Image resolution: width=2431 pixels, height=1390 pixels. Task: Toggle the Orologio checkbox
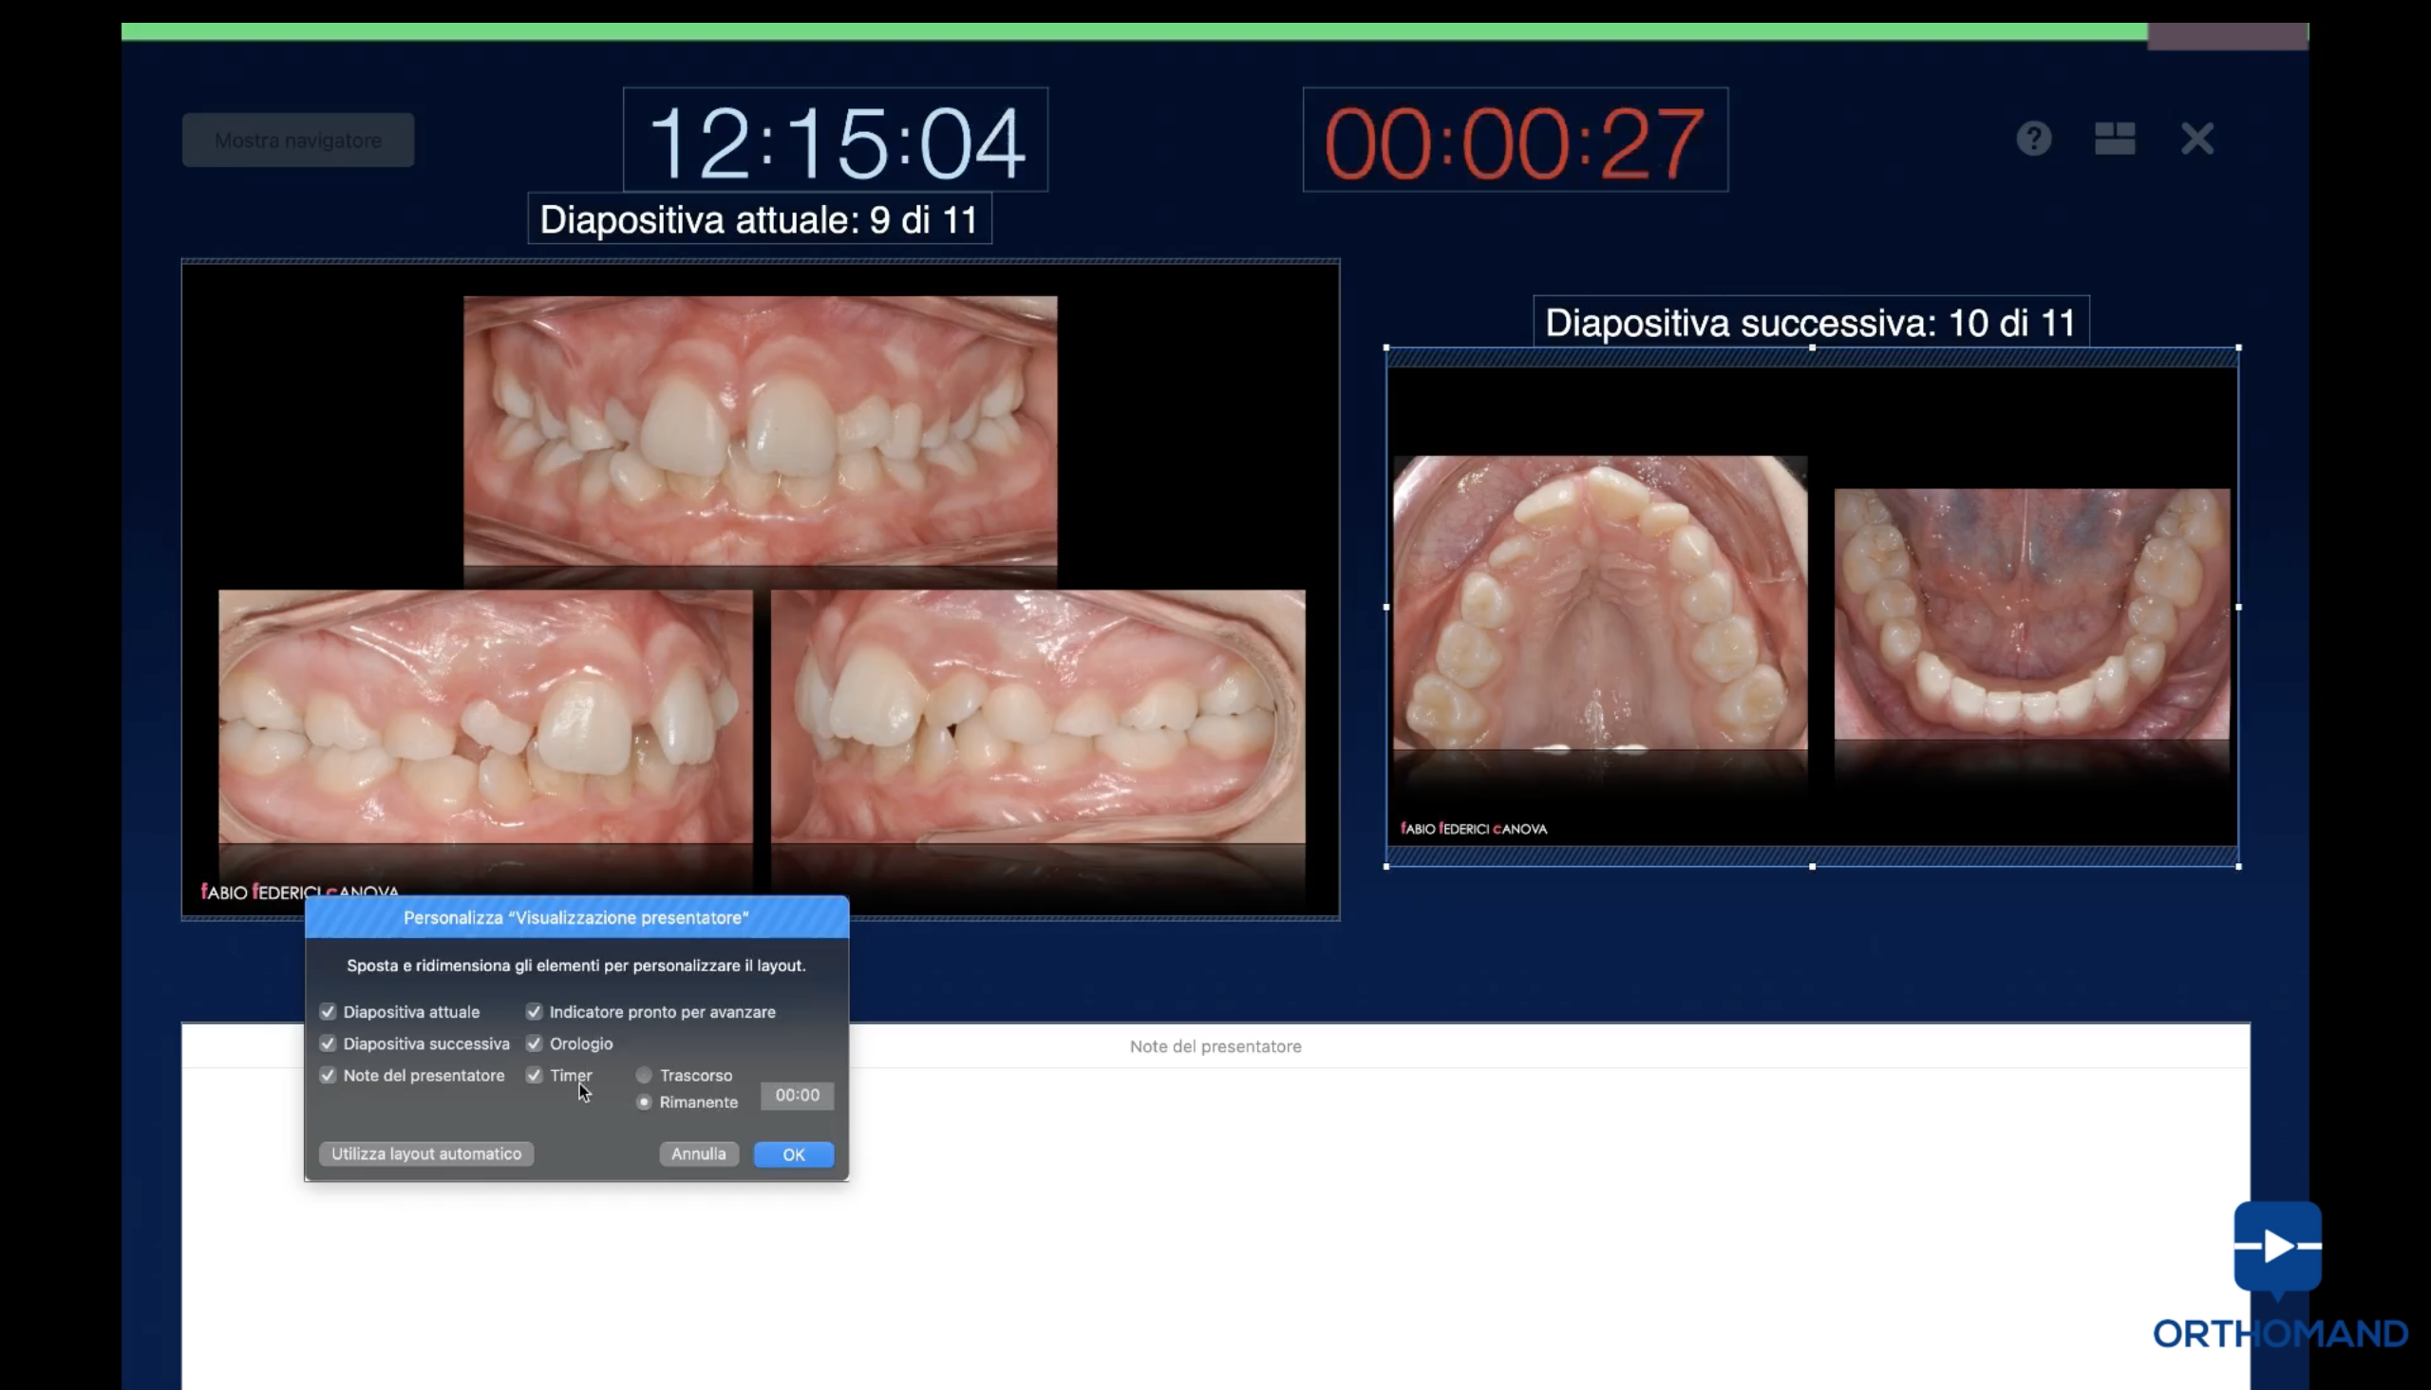[x=535, y=1043]
